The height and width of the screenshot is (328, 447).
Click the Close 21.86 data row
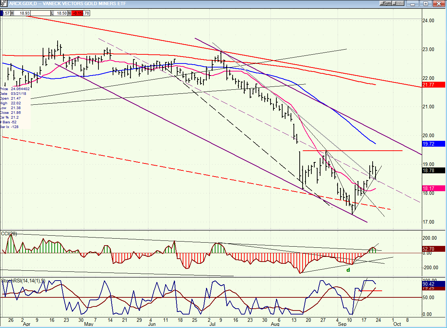tap(10, 113)
